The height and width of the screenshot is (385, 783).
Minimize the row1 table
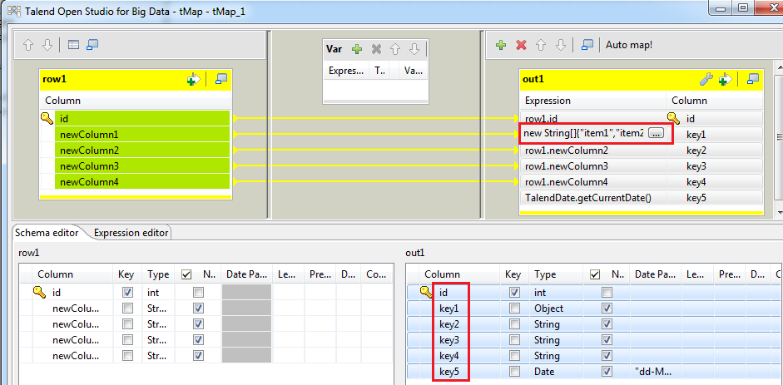pos(221,79)
